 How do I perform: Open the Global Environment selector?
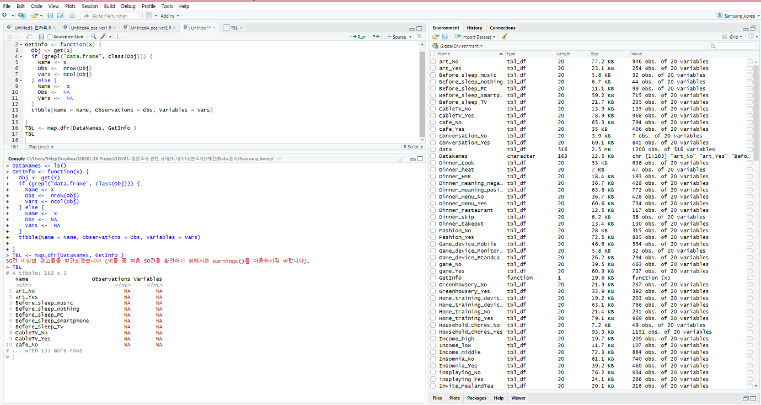pos(457,46)
